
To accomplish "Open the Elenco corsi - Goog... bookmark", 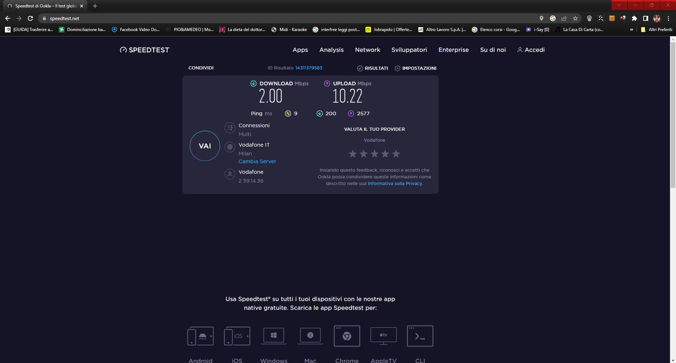I will 496,30.
